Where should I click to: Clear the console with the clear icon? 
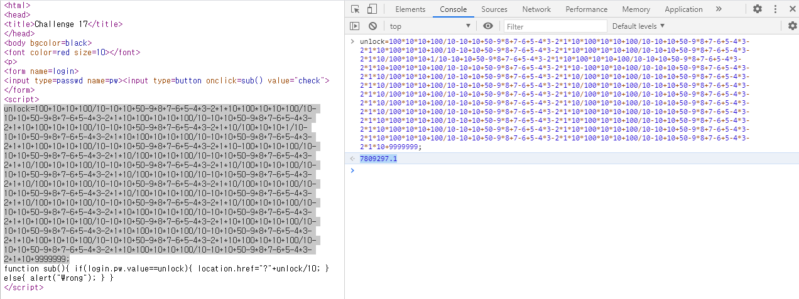click(x=372, y=26)
